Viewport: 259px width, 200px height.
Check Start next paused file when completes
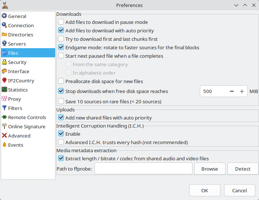(61, 56)
